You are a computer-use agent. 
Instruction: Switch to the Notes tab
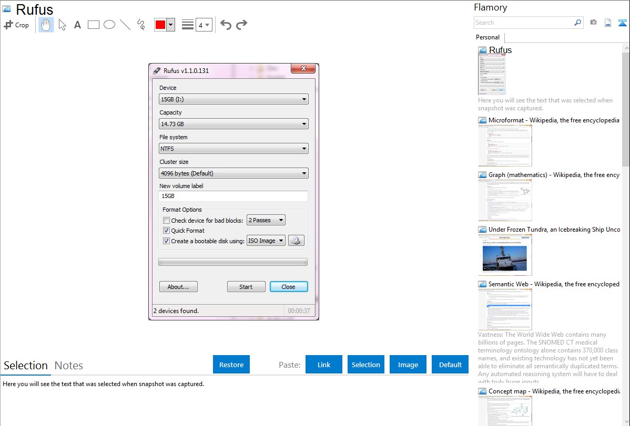tap(69, 366)
